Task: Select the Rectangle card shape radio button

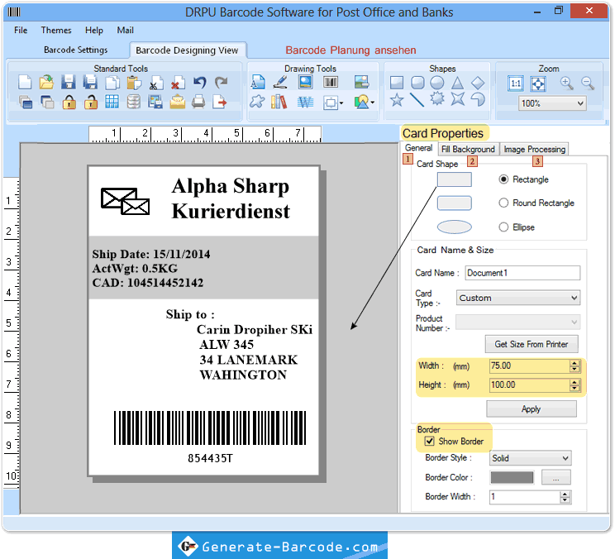Action: pyautogui.click(x=503, y=179)
